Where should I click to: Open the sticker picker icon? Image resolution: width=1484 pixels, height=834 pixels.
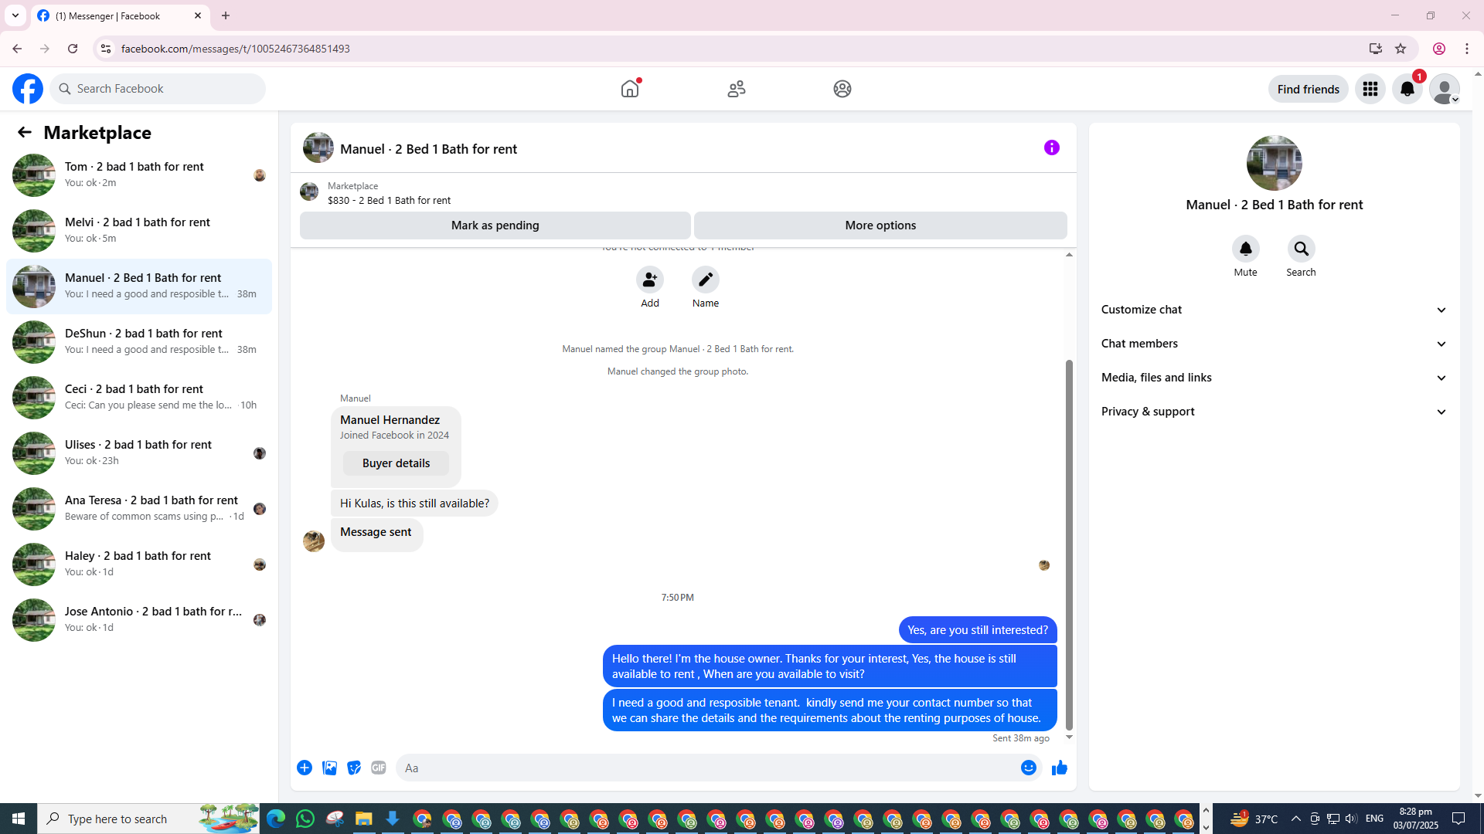pyautogui.click(x=354, y=768)
